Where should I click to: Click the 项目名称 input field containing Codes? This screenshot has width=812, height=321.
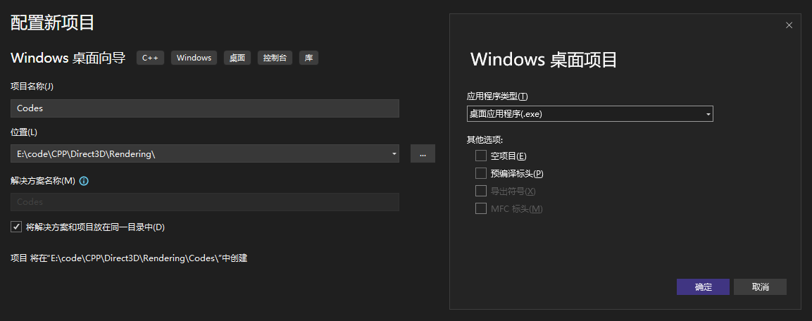tap(204, 108)
